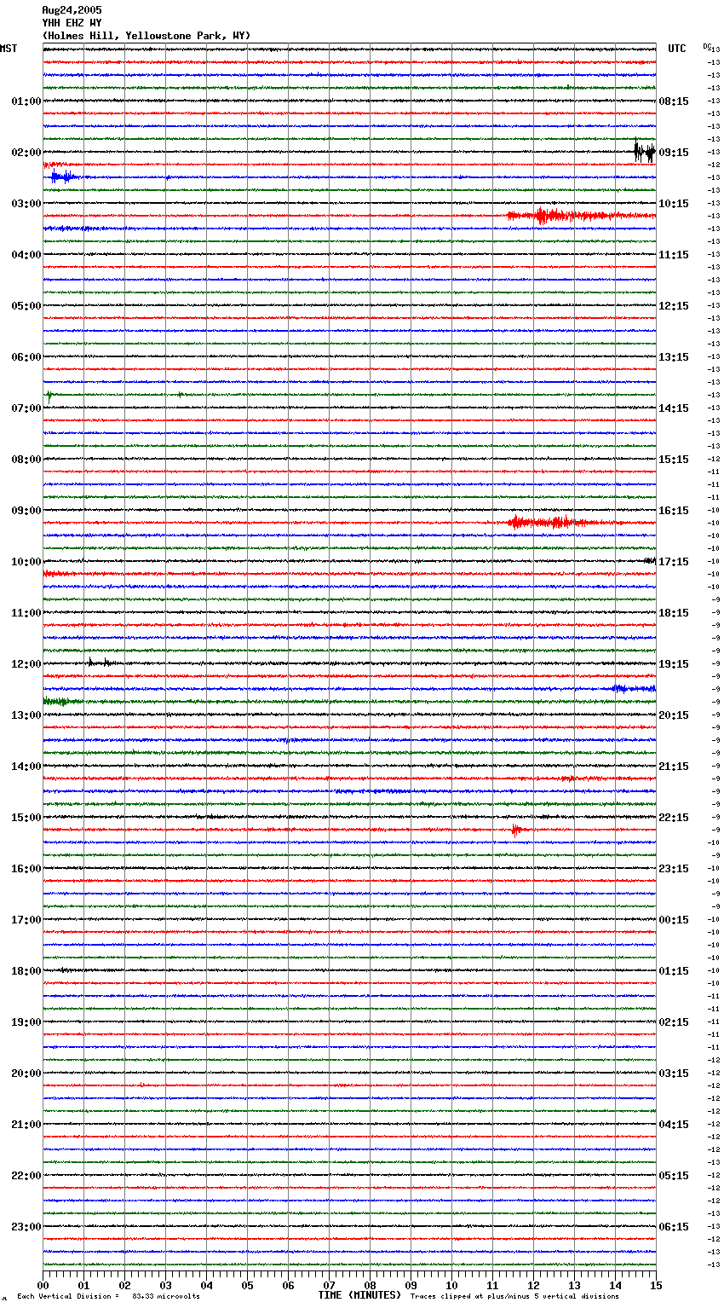Select the 06:00 MST row label
724x1308 pixels.
coord(26,357)
